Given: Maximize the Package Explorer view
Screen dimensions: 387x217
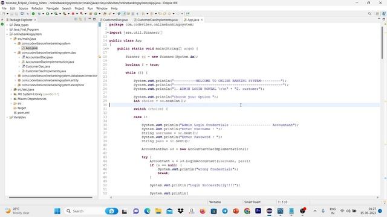Looking at the screenshot, I should [x=94, y=19].
